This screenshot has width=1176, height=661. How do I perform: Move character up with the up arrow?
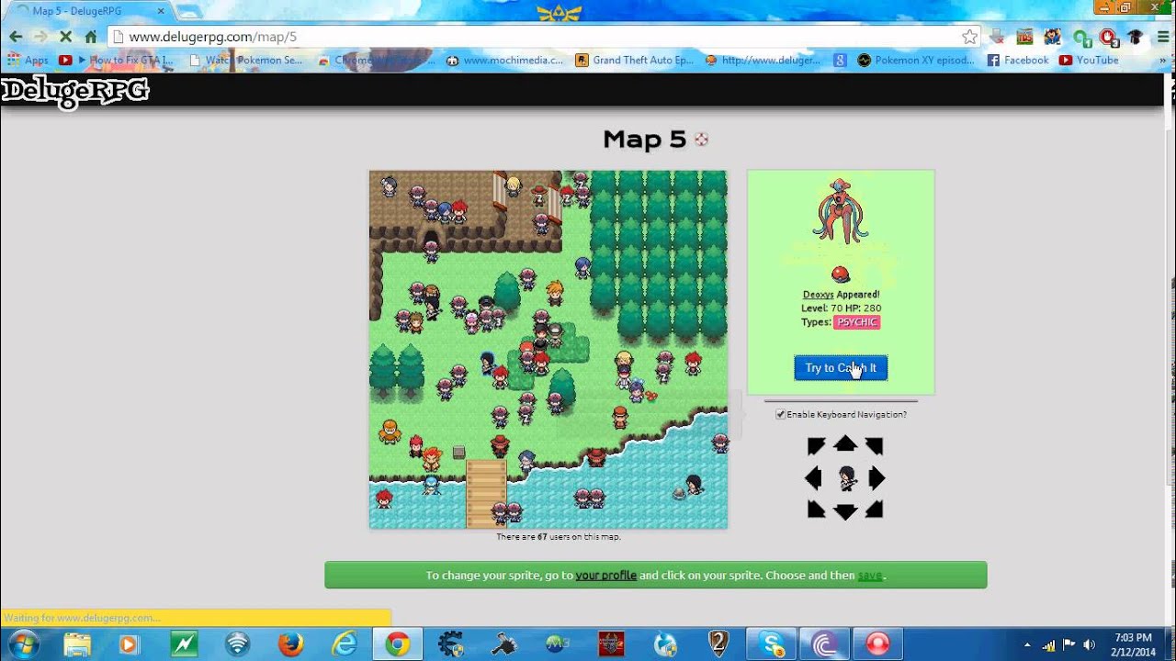coord(845,444)
